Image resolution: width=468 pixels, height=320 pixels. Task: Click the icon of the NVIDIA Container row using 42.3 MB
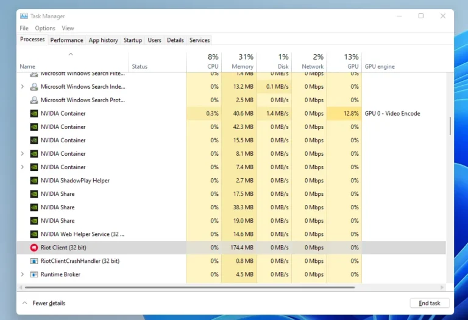(x=34, y=127)
